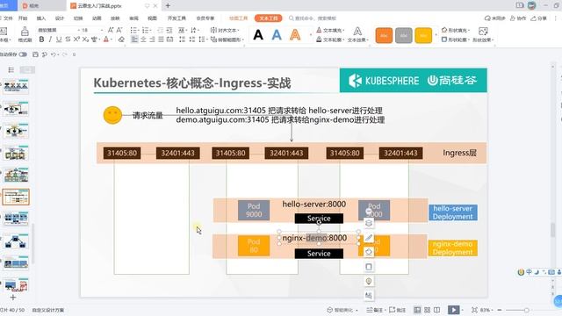Select the normal view icon
The image size is (562, 316).
(x=417, y=310)
